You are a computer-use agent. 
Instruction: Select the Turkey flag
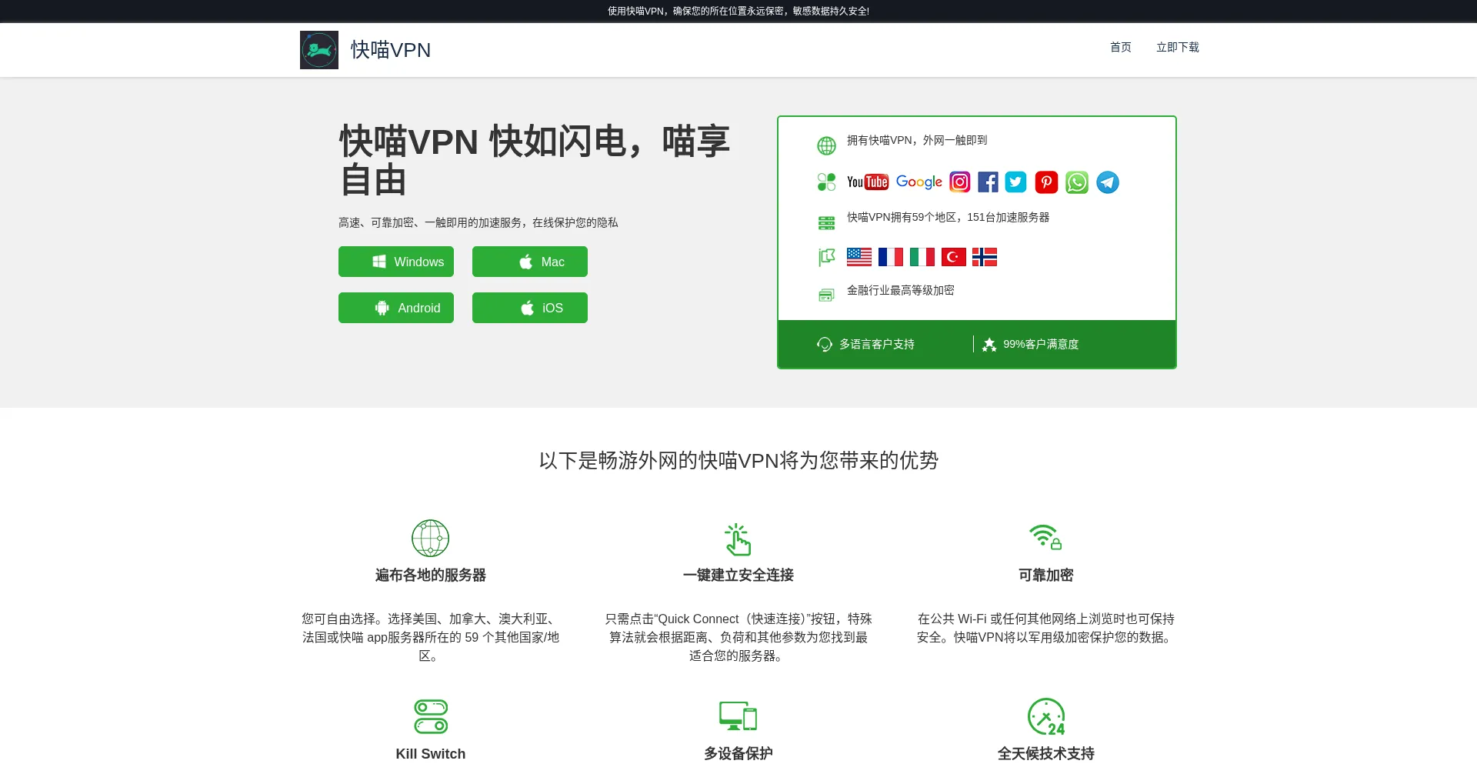[954, 257]
